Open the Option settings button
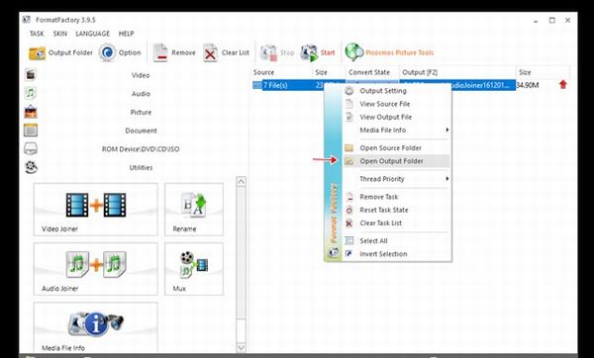The image size is (594, 358). 120,53
